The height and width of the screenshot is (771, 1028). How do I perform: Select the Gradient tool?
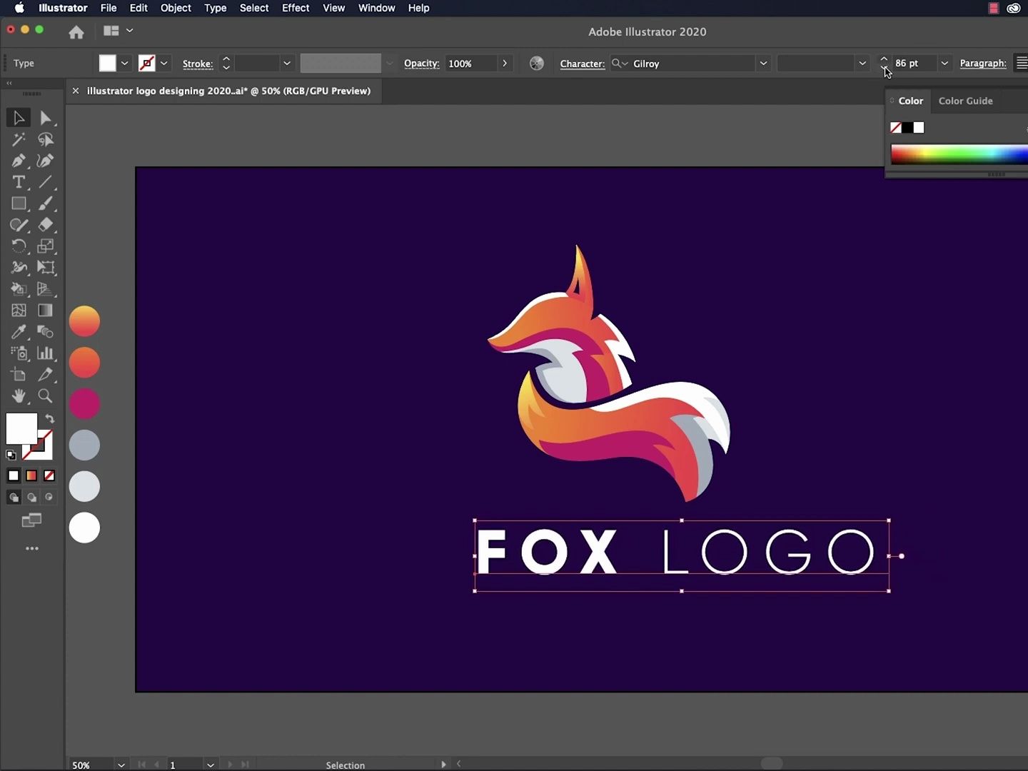tap(46, 311)
